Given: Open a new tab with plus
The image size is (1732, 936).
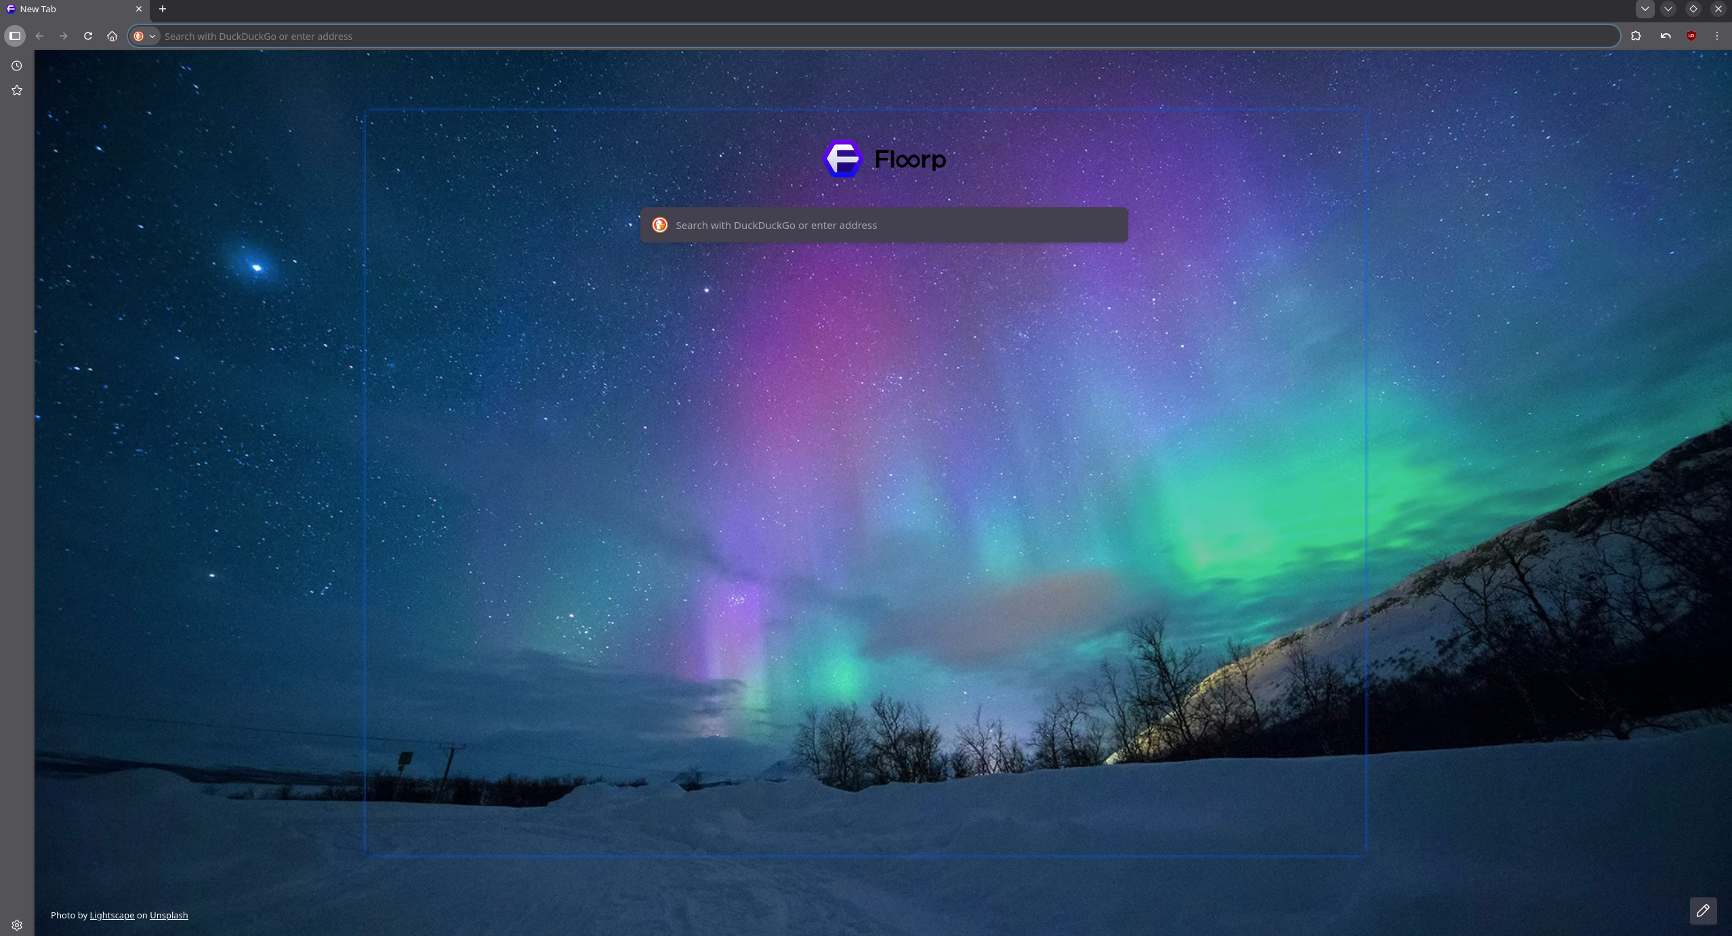Looking at the screenshot, I should pyautogui.click(x=162, y=9).
